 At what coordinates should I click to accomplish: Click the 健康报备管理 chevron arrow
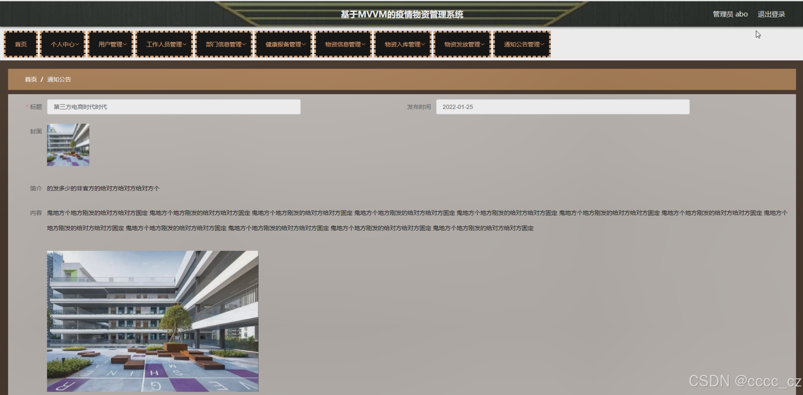tap(304, 44)
